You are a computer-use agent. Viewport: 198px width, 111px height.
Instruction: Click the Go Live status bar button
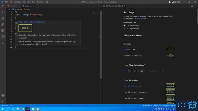(x=158, y=105)
